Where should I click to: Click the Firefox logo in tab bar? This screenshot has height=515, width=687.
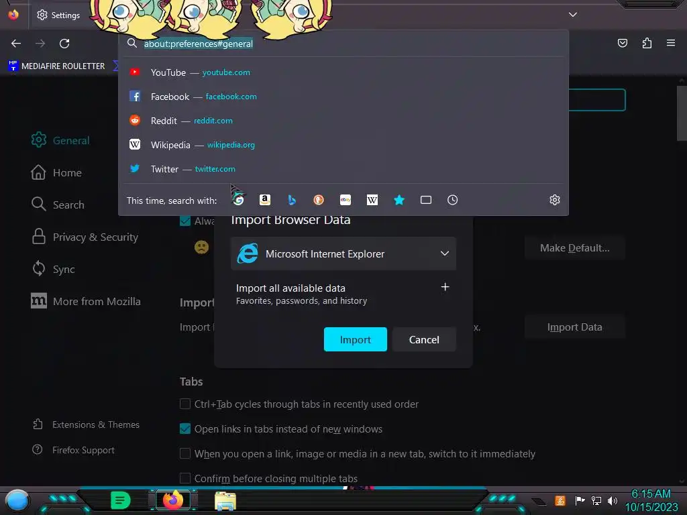coord(13,15)
